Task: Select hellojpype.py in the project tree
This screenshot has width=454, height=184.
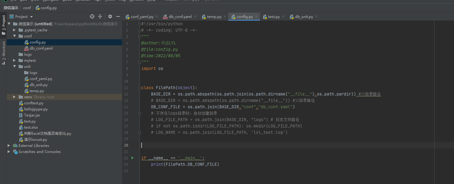Action: 64,109
